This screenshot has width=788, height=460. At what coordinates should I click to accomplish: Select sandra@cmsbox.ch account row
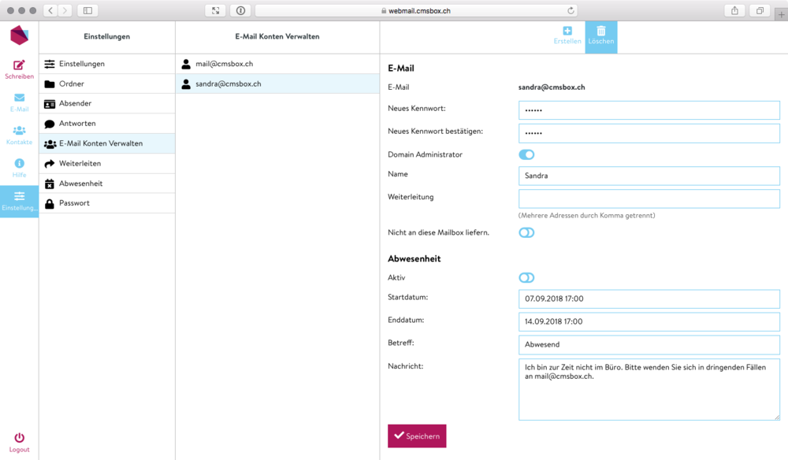pos(277,83)
